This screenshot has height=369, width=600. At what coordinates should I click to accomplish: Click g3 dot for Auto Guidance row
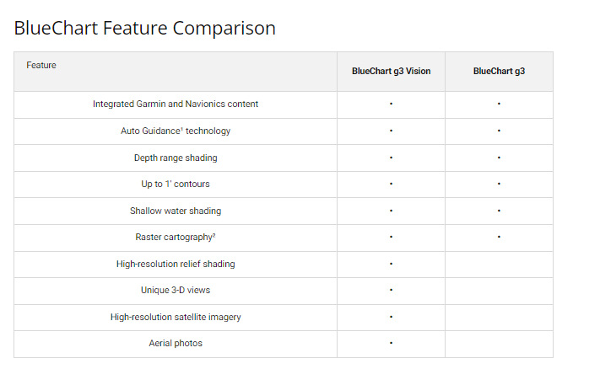tap(499, 131)
